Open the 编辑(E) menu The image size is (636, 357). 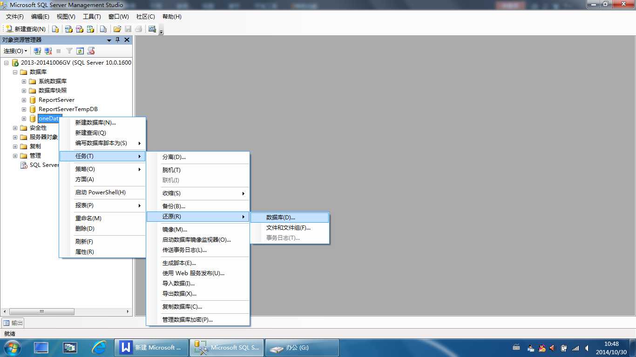click(40, 16)
